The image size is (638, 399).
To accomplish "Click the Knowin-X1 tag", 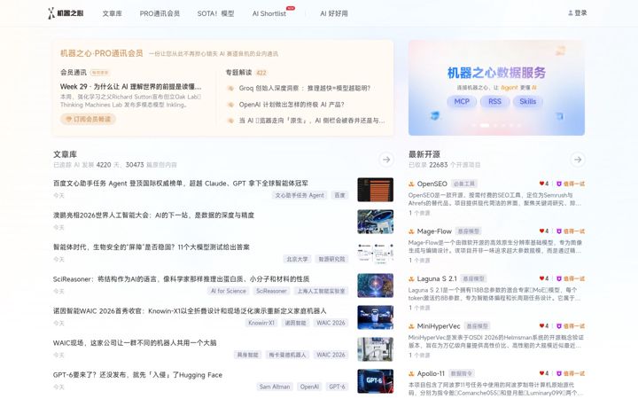I will [x=261, y=323].
